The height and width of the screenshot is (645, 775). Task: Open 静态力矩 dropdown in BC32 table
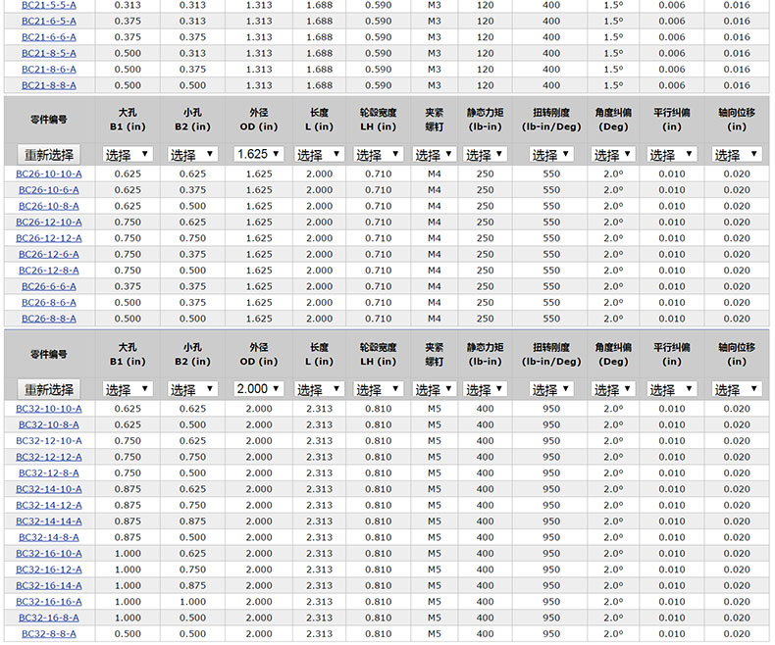[x=485, y=389]
